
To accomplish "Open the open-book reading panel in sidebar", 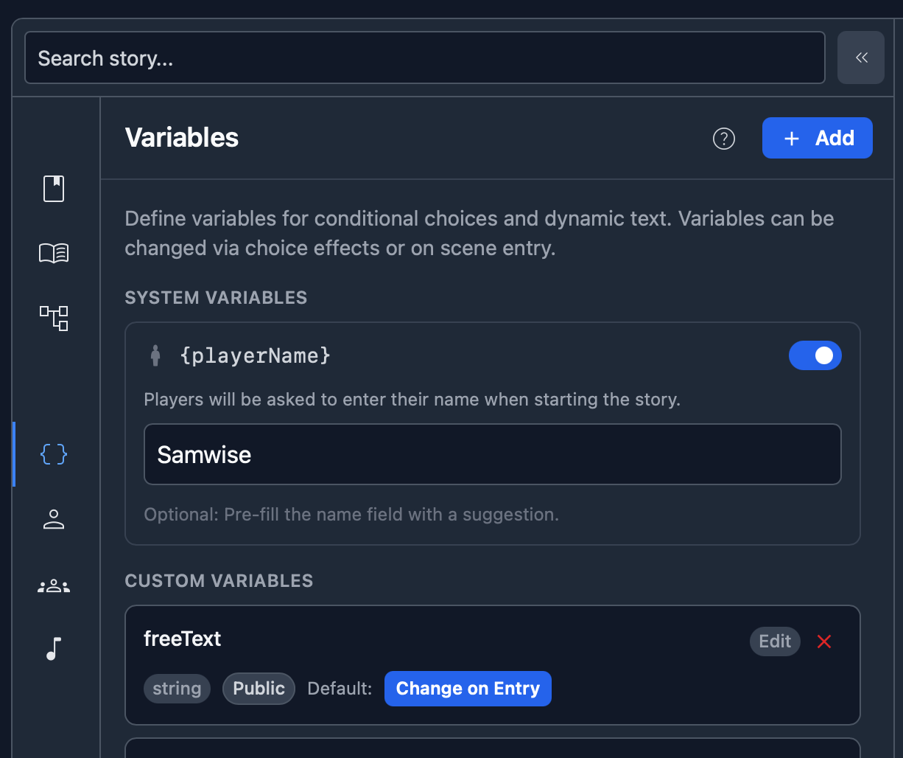I will 54,254.
